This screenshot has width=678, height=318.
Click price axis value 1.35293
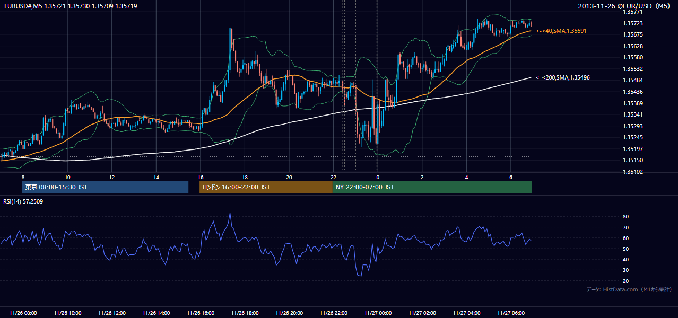632,126
